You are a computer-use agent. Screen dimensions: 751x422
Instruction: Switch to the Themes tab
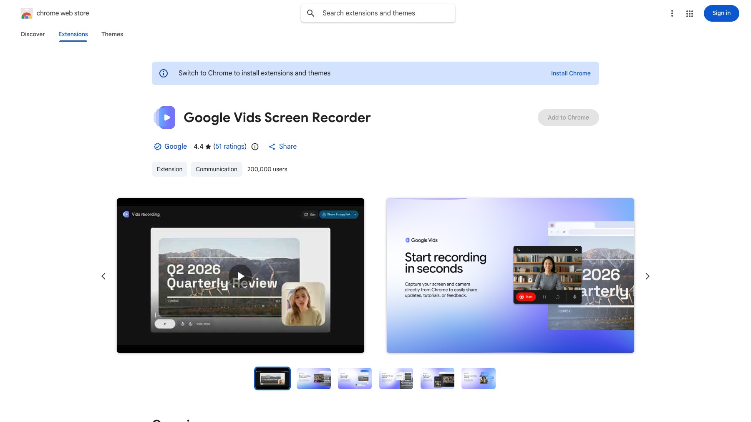click(x=112, y=34)
